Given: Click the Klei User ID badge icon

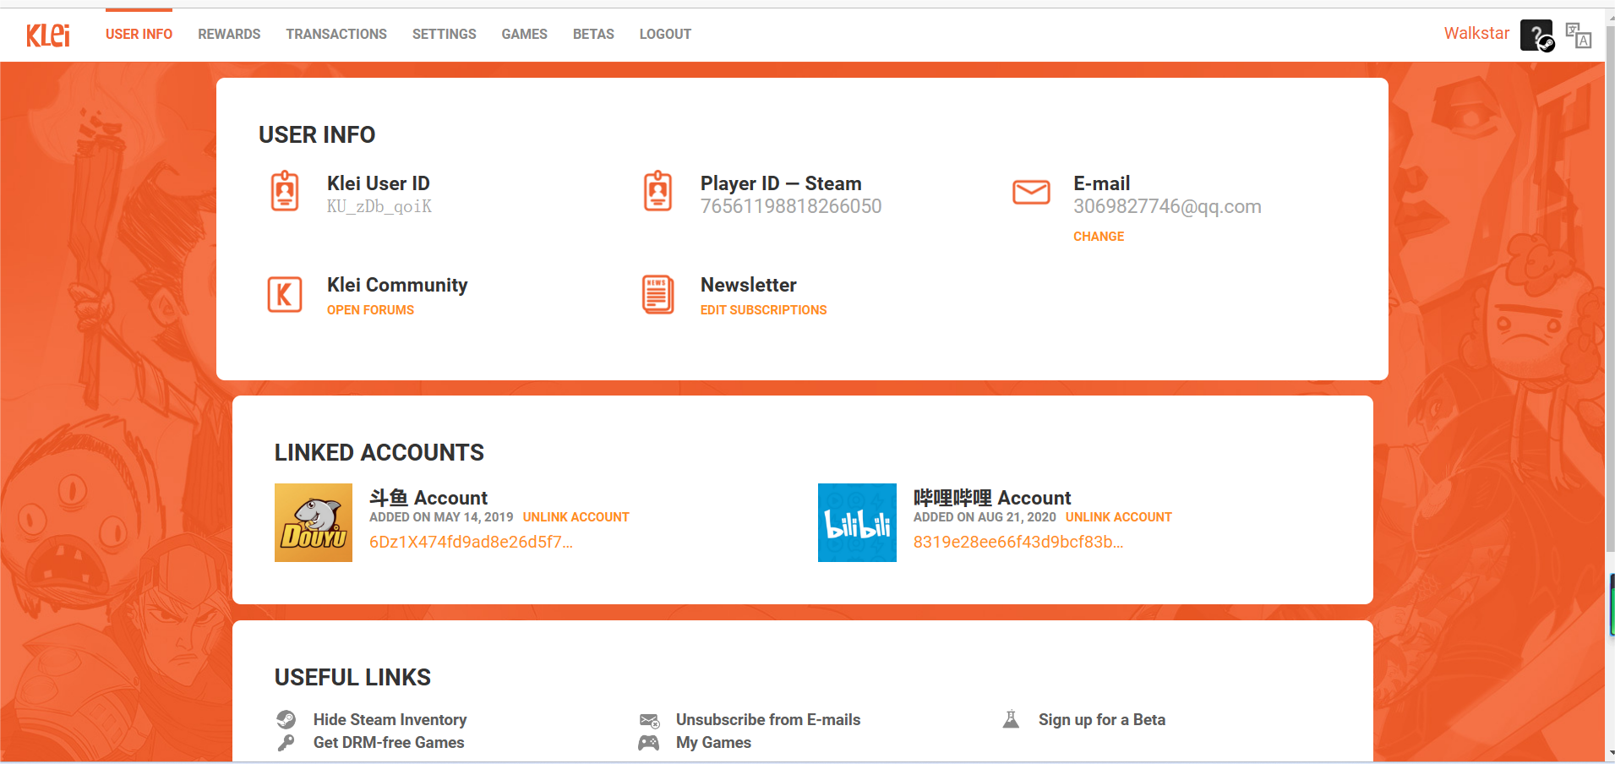Looking at the screenshot, I should click(285, 192).
